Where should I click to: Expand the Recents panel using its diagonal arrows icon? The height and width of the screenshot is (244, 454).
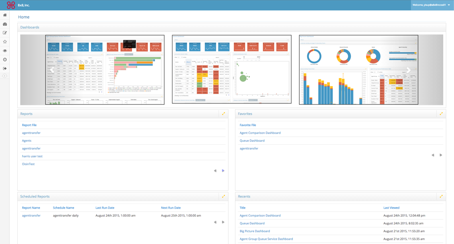(441, 196)
